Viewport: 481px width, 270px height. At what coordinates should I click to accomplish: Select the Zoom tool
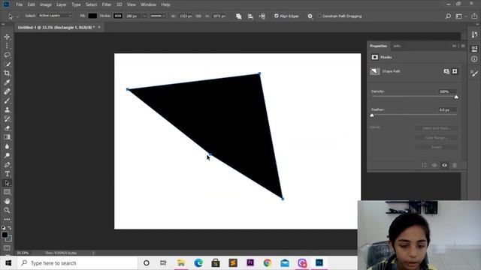pyautogui.click(x=7, y=210)
